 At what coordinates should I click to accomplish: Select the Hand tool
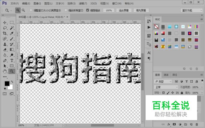[x=5, y=71]
